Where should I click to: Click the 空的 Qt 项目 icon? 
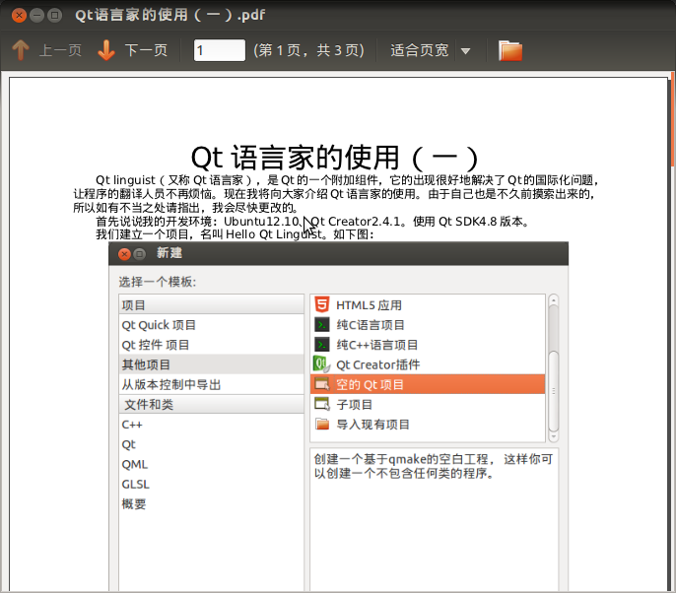[321, 384]
